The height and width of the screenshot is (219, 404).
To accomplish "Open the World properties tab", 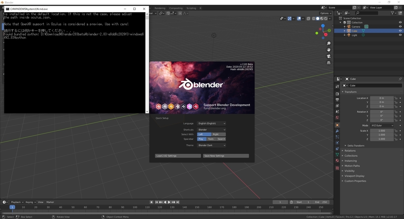I will click(x=337, y=118).
